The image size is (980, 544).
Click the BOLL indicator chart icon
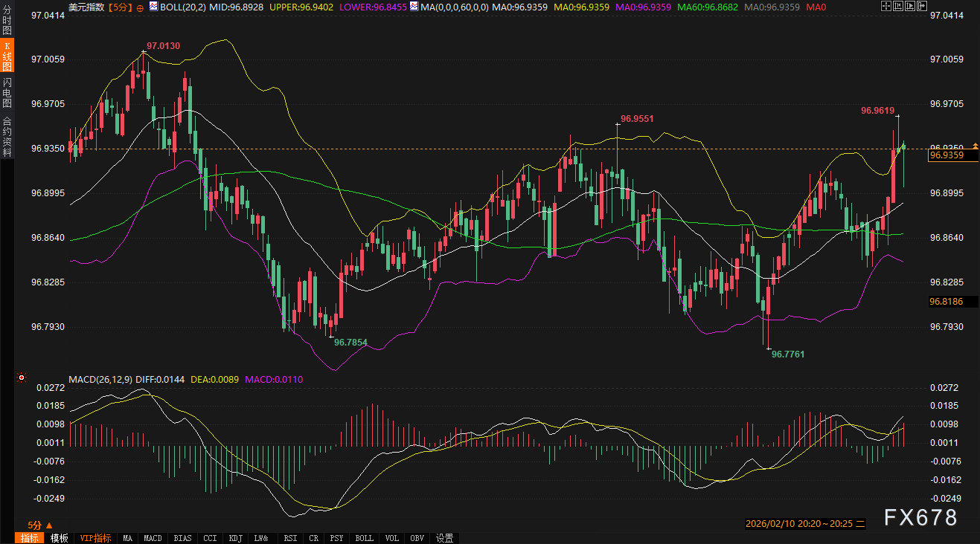[153, 6]
